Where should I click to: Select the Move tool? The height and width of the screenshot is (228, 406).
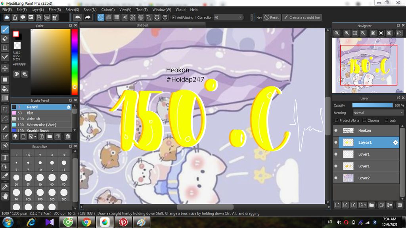click(x=5, y=68)
